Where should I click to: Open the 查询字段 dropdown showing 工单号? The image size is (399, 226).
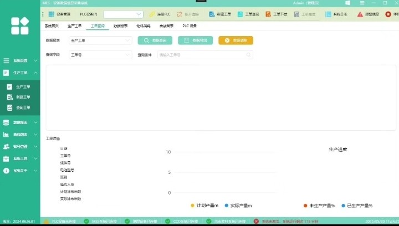[100, 55]
